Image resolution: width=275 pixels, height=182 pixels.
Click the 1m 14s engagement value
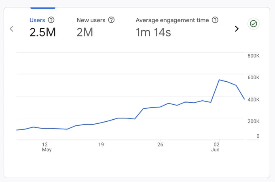tap(153, 32)
